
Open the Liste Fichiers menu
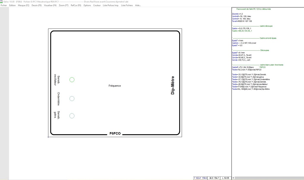(127, 5)
